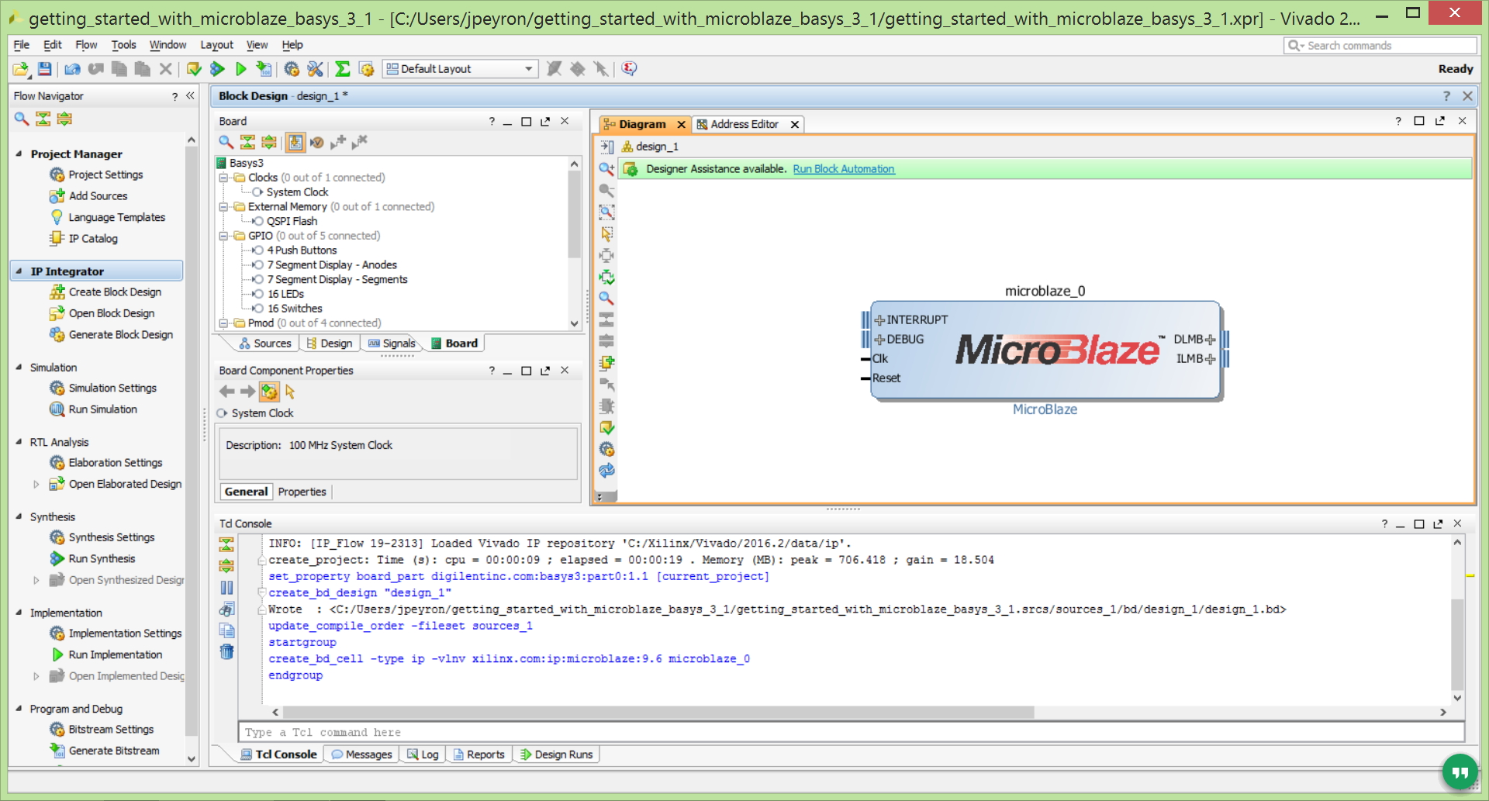Viewport: 1489px width, 801px height.
Task: Pause Tcl Console output with the pause icon
Action: click(226, 588)
